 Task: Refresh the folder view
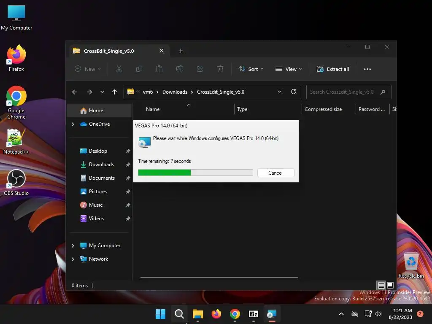pyautogui.click(x=294, y=92)
